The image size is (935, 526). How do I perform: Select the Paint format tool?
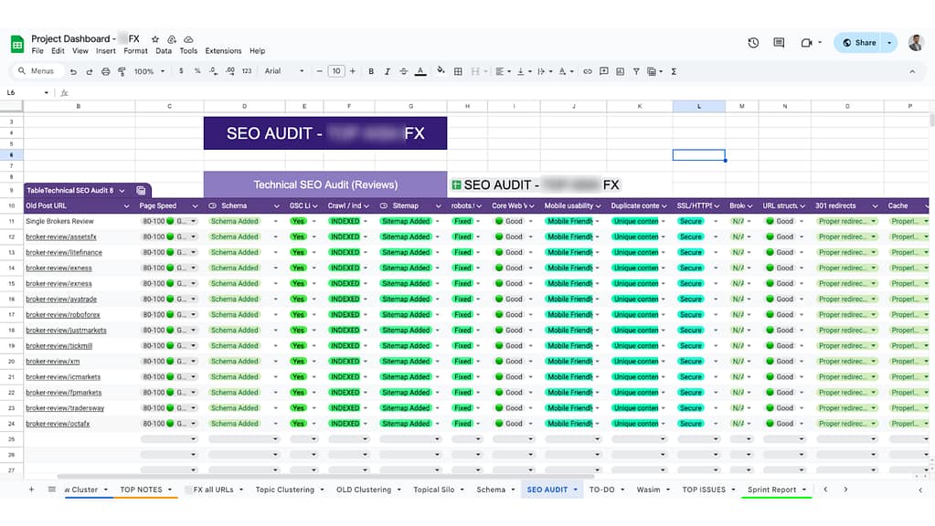120,71
